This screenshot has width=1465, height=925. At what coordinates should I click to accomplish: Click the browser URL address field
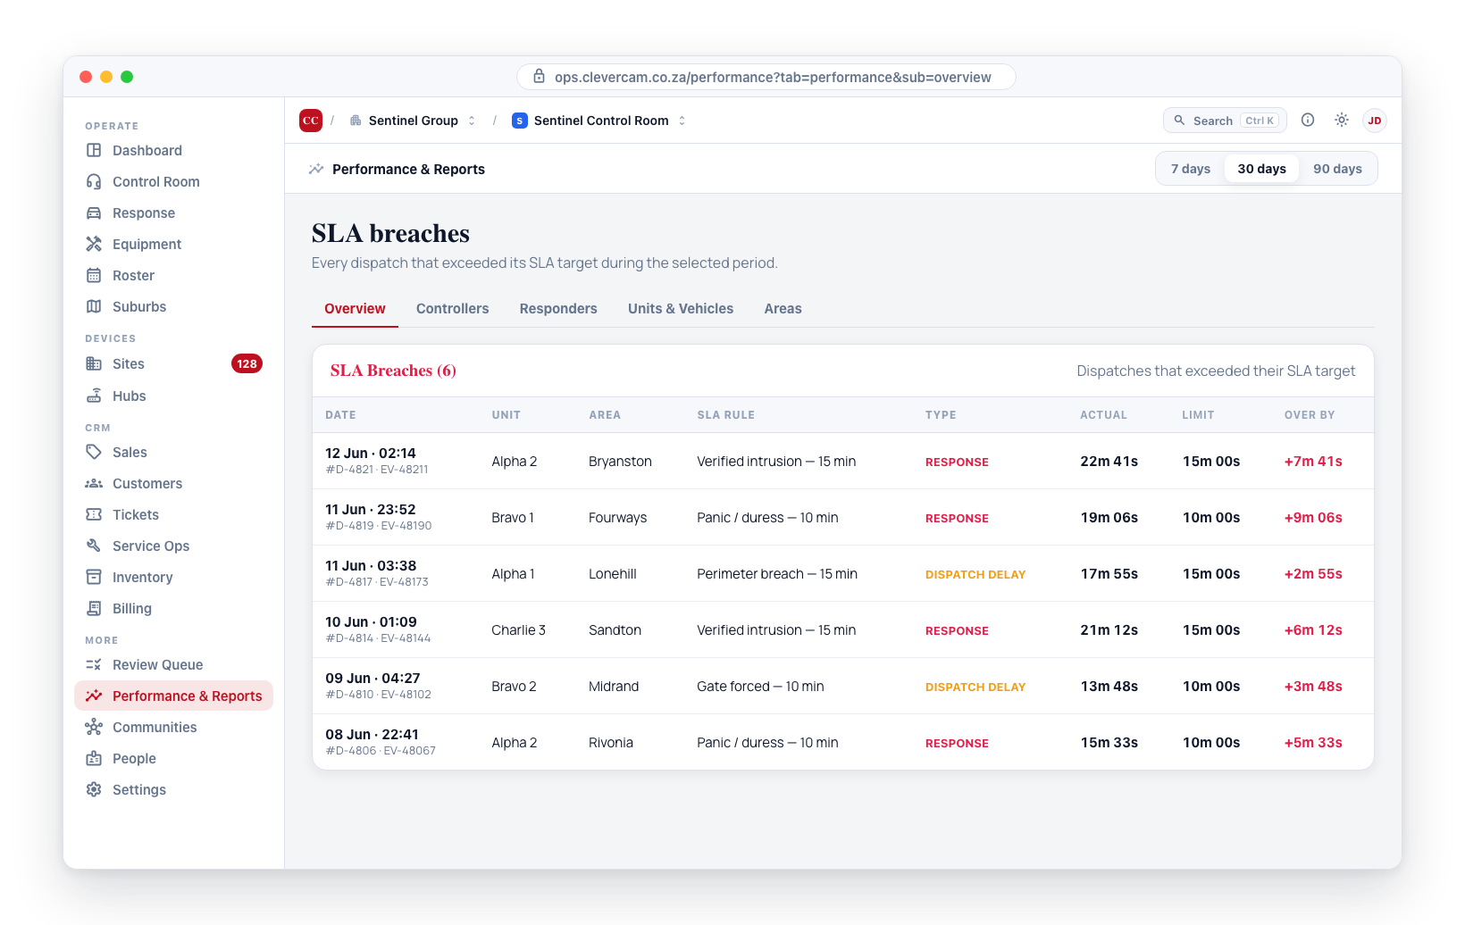tap(766, 77)
